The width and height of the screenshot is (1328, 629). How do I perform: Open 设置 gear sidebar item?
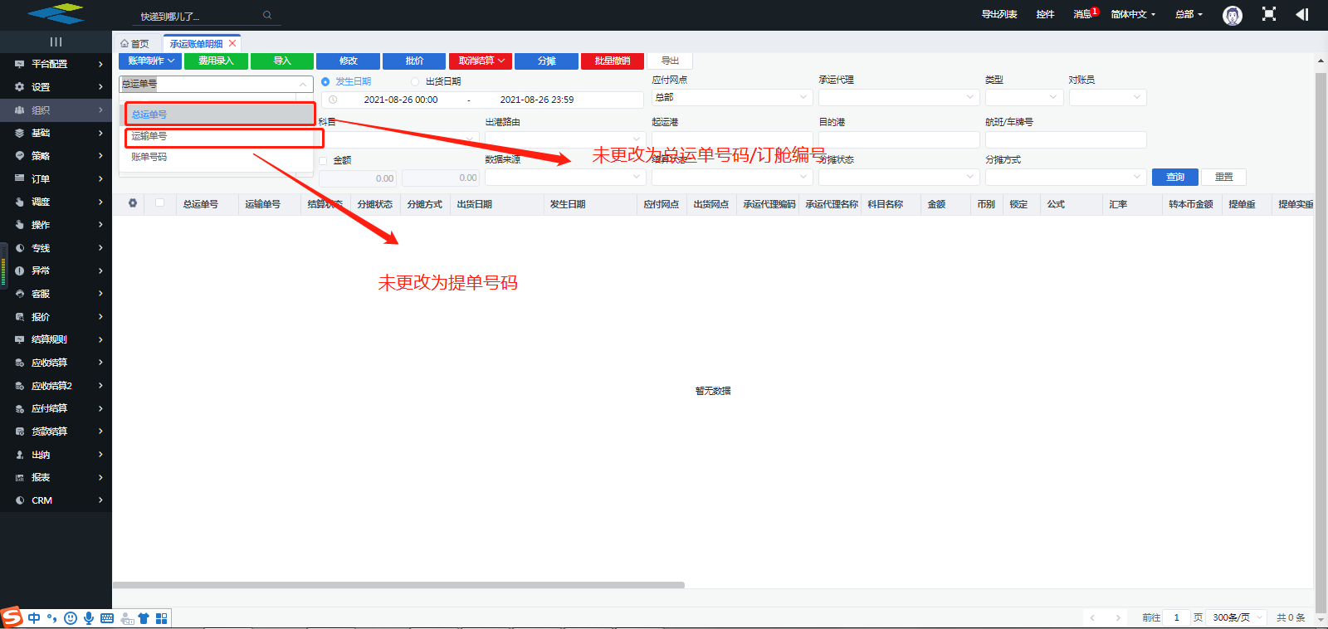coord(56,87)
